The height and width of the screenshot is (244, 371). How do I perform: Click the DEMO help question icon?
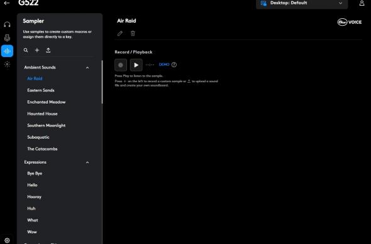(174, 65)
